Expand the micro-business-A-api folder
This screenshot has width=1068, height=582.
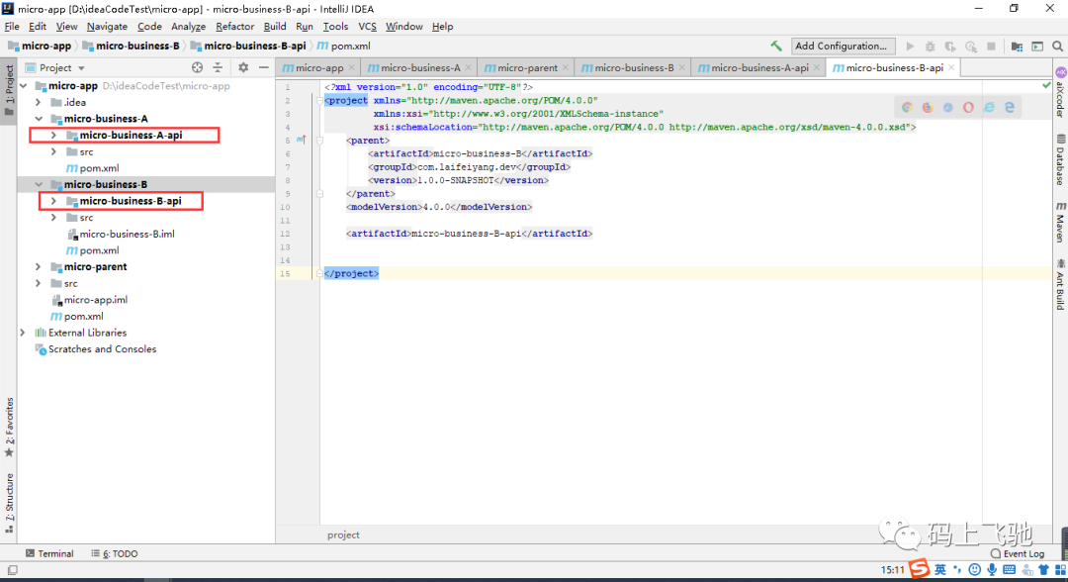tap(53, 135)
